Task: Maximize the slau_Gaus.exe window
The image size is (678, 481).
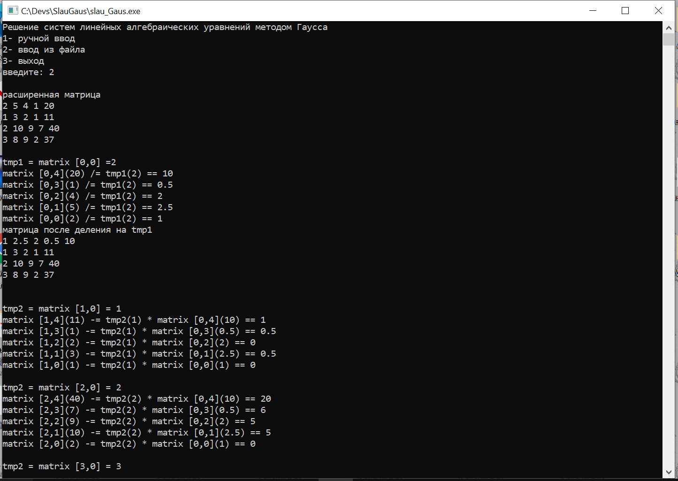Action: (x=625, y=11)
